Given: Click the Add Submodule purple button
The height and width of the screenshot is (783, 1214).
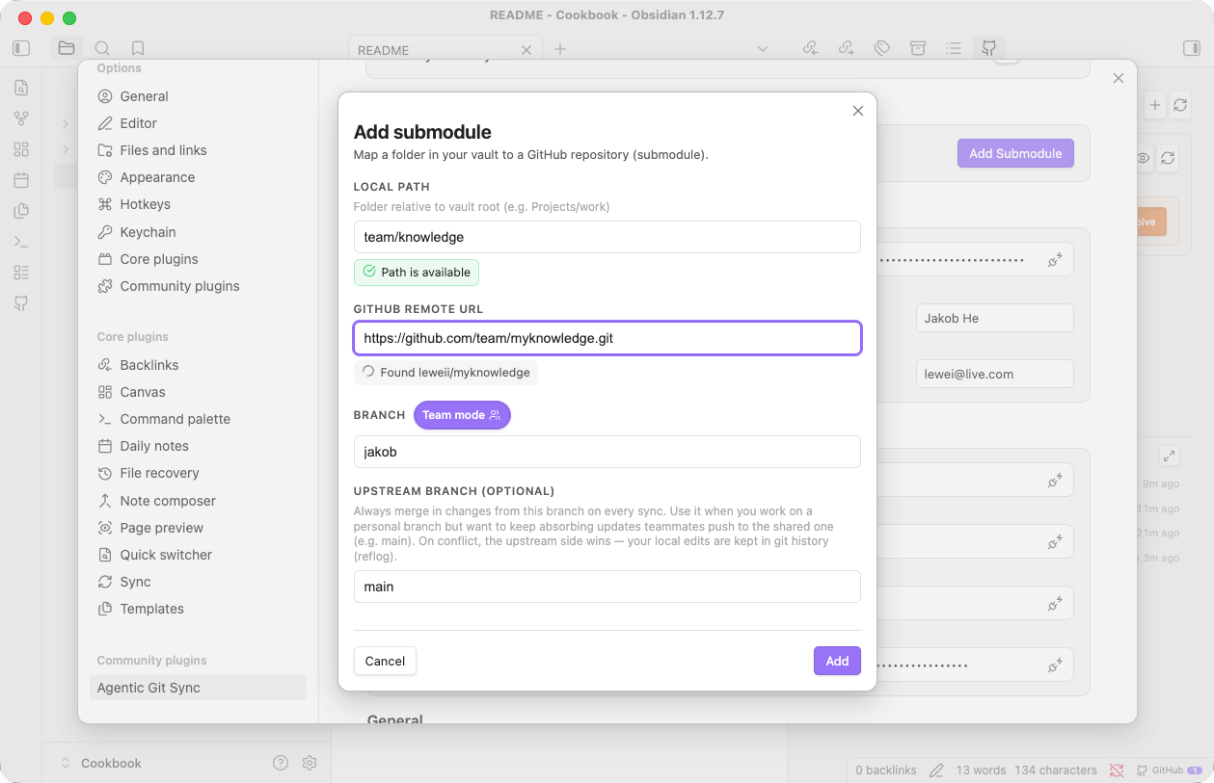Looking at the screenshot, I should point(1015,153).
